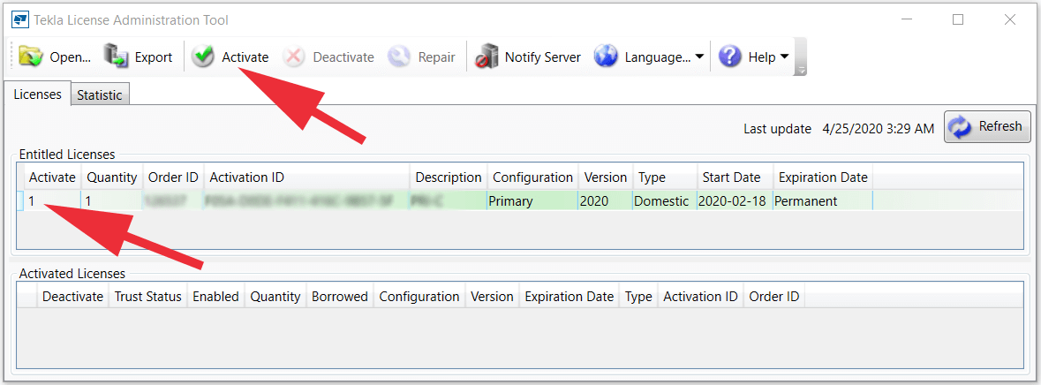1041x385 pixels.
Task: Switch to the Licenses tab
Action: coord(37,94)
